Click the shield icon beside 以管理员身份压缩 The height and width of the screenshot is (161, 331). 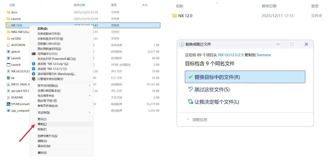click(x=33, y=79)
